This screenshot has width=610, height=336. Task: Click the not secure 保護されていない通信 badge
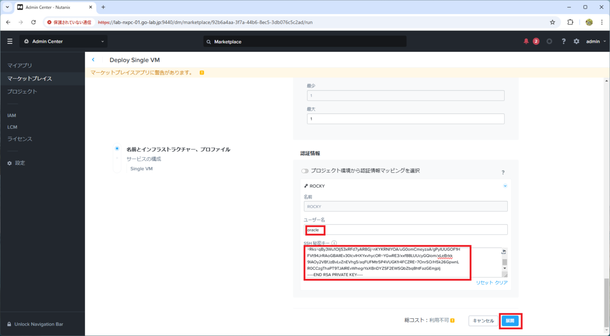coord(69,22)
